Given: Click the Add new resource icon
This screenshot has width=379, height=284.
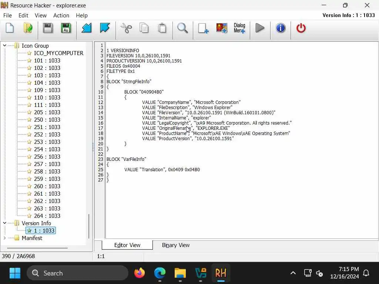Looking at the screenshot, I should pos(203,28).
